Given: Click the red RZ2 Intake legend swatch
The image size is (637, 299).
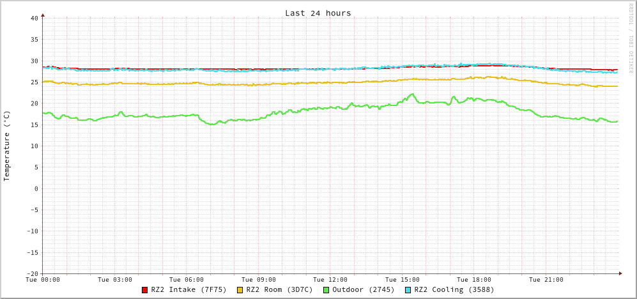Looking at the screenshot, I should click(145, 290).
